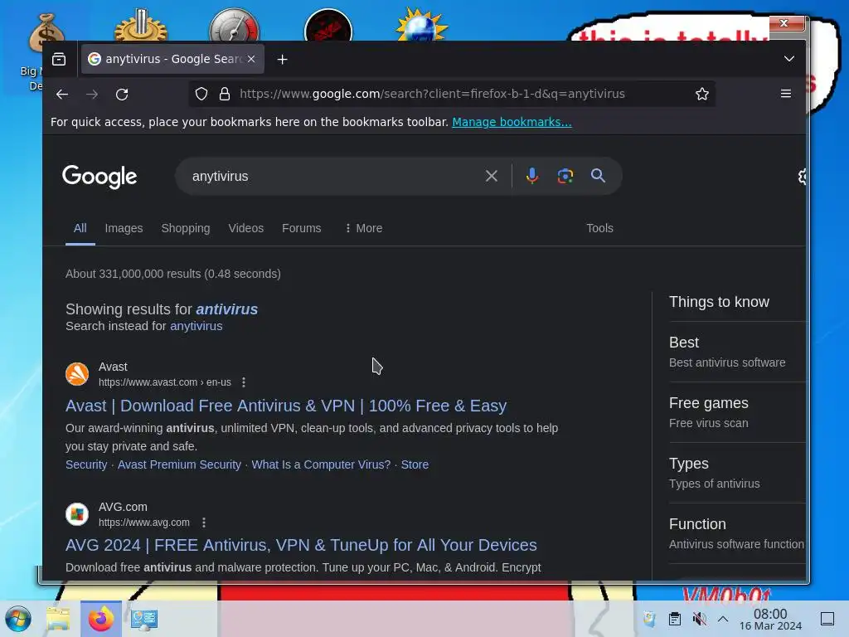Open the recent browsing view icon
Screen dimensions: 849x637
pyautogui.click(x=59, y=59)
